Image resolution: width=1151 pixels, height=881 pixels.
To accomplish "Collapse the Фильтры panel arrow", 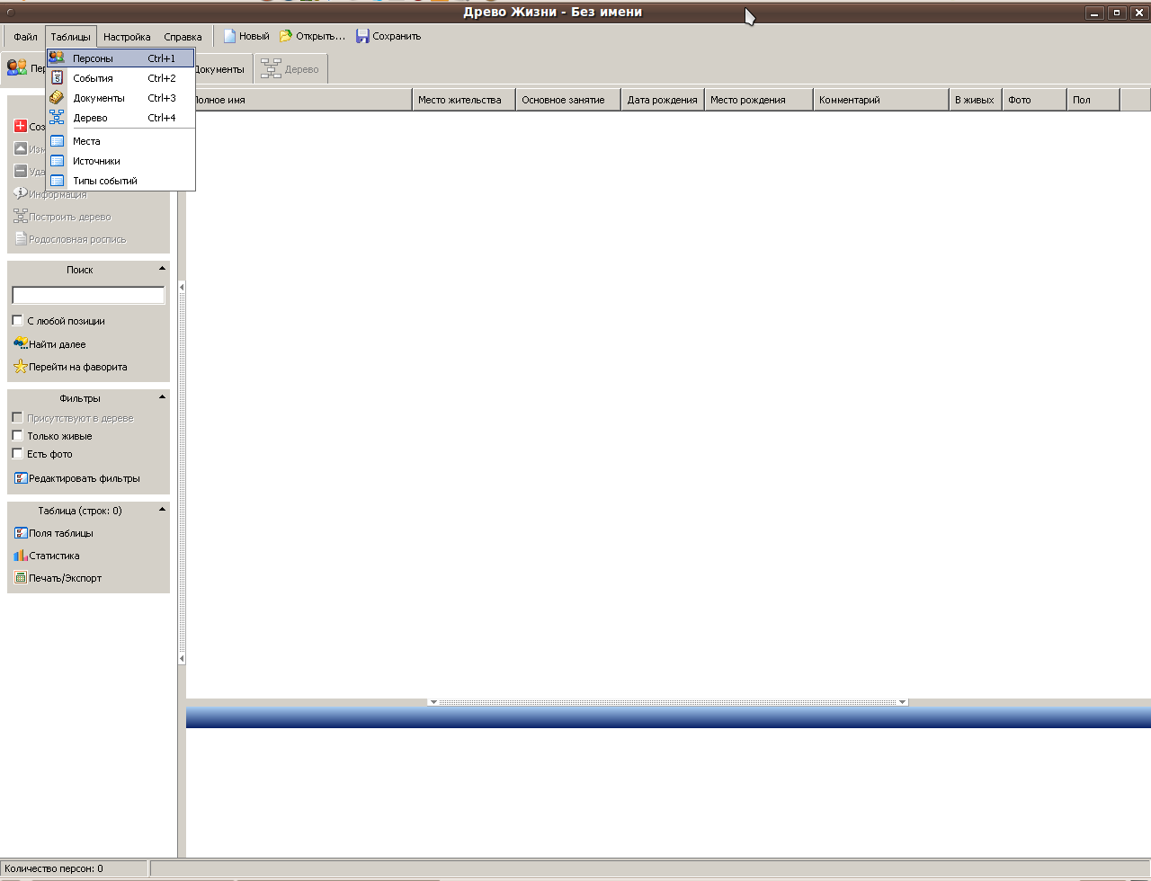I will pos(162,396).
